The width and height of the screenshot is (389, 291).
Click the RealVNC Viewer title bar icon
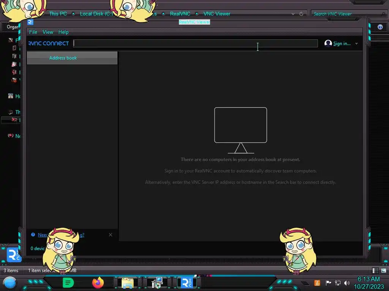30,22
